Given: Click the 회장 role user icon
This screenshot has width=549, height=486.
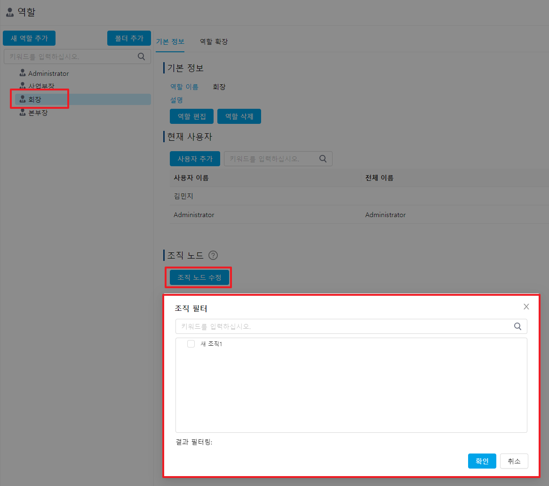Looking at the screenshot, I should [x=22, y=99].
